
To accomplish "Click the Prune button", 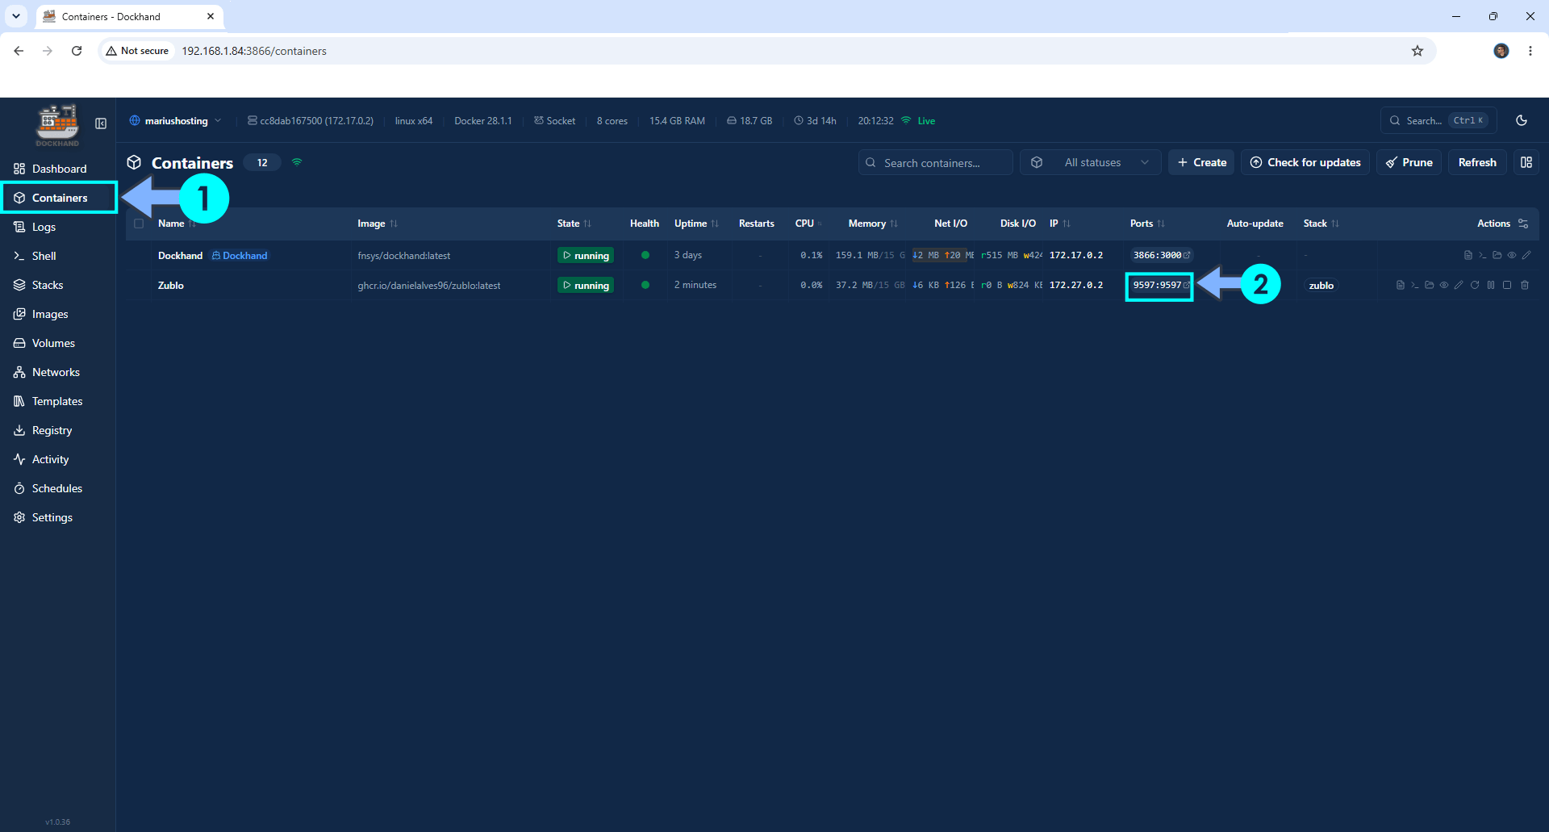I will click(1409, 162).
